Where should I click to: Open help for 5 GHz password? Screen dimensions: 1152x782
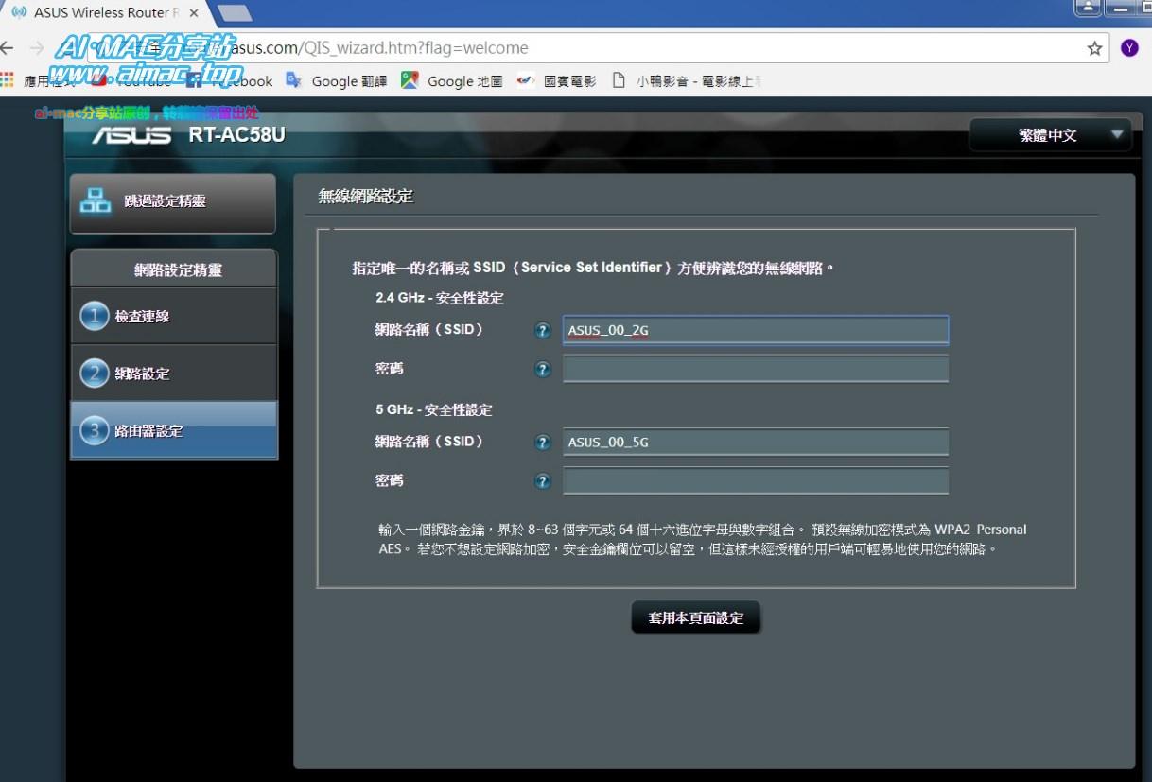pyautogui.click(x=543, y=481)
